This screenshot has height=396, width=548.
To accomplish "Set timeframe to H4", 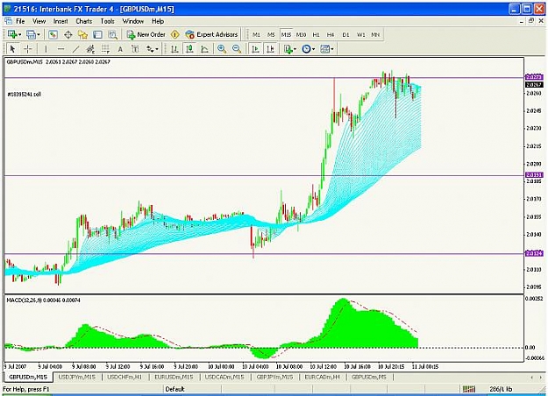I will (x=331, y=34).
